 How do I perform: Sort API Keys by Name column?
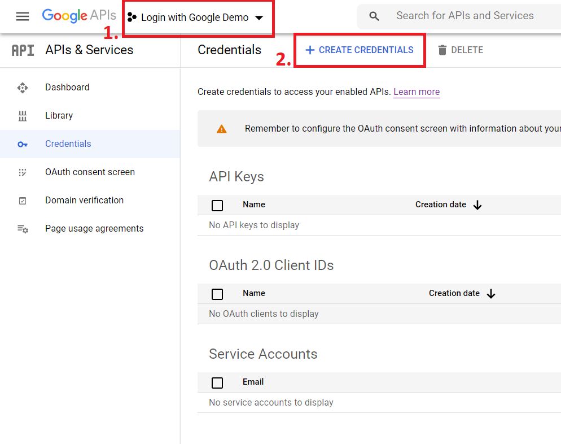click(x=253, y=204)
